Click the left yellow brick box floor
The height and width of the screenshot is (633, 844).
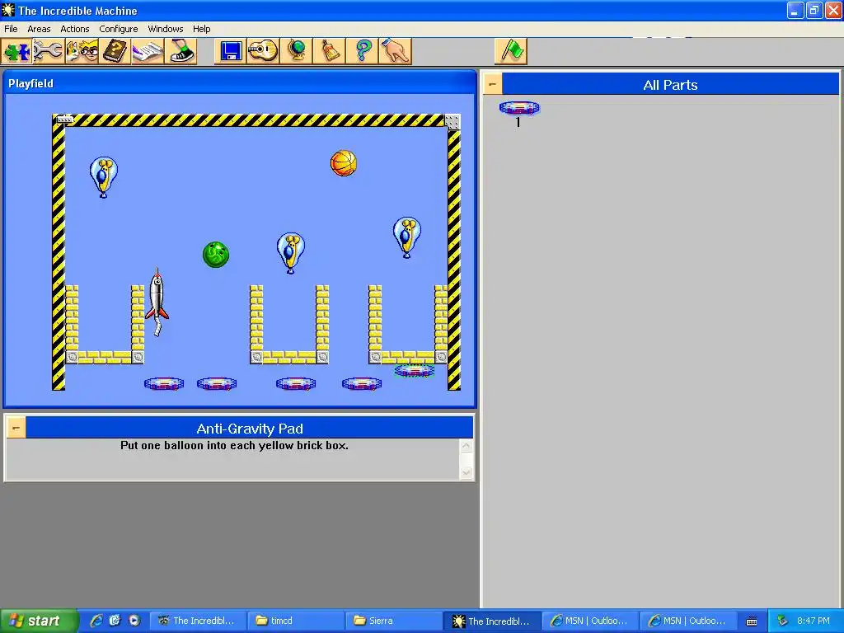click(x=105, y=358)
